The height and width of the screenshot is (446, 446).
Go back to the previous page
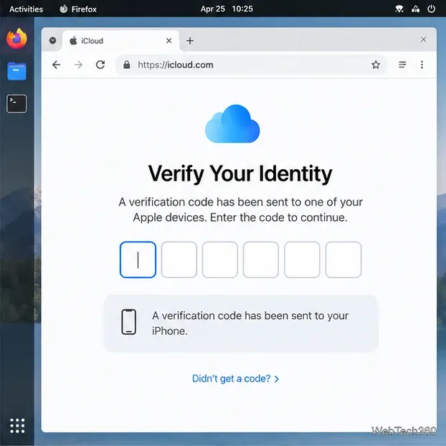point(57,65)
